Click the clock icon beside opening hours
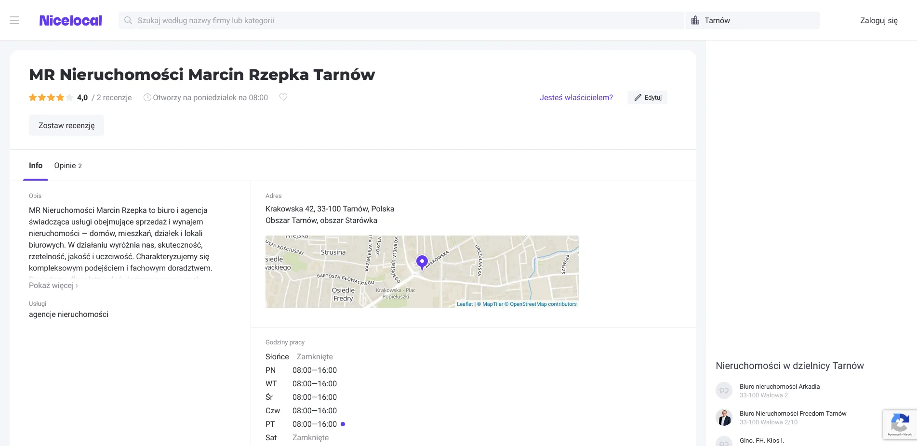 coord(147,97)
